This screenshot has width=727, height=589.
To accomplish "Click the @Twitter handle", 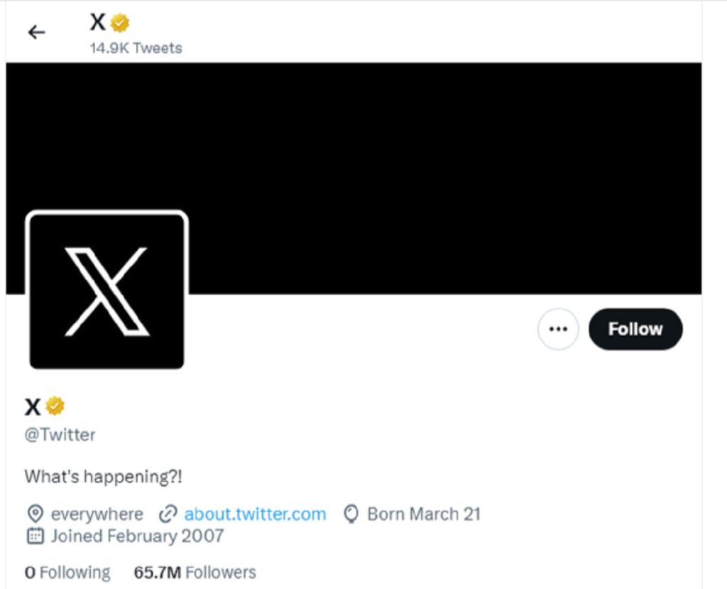I will [x=60, y=434].
